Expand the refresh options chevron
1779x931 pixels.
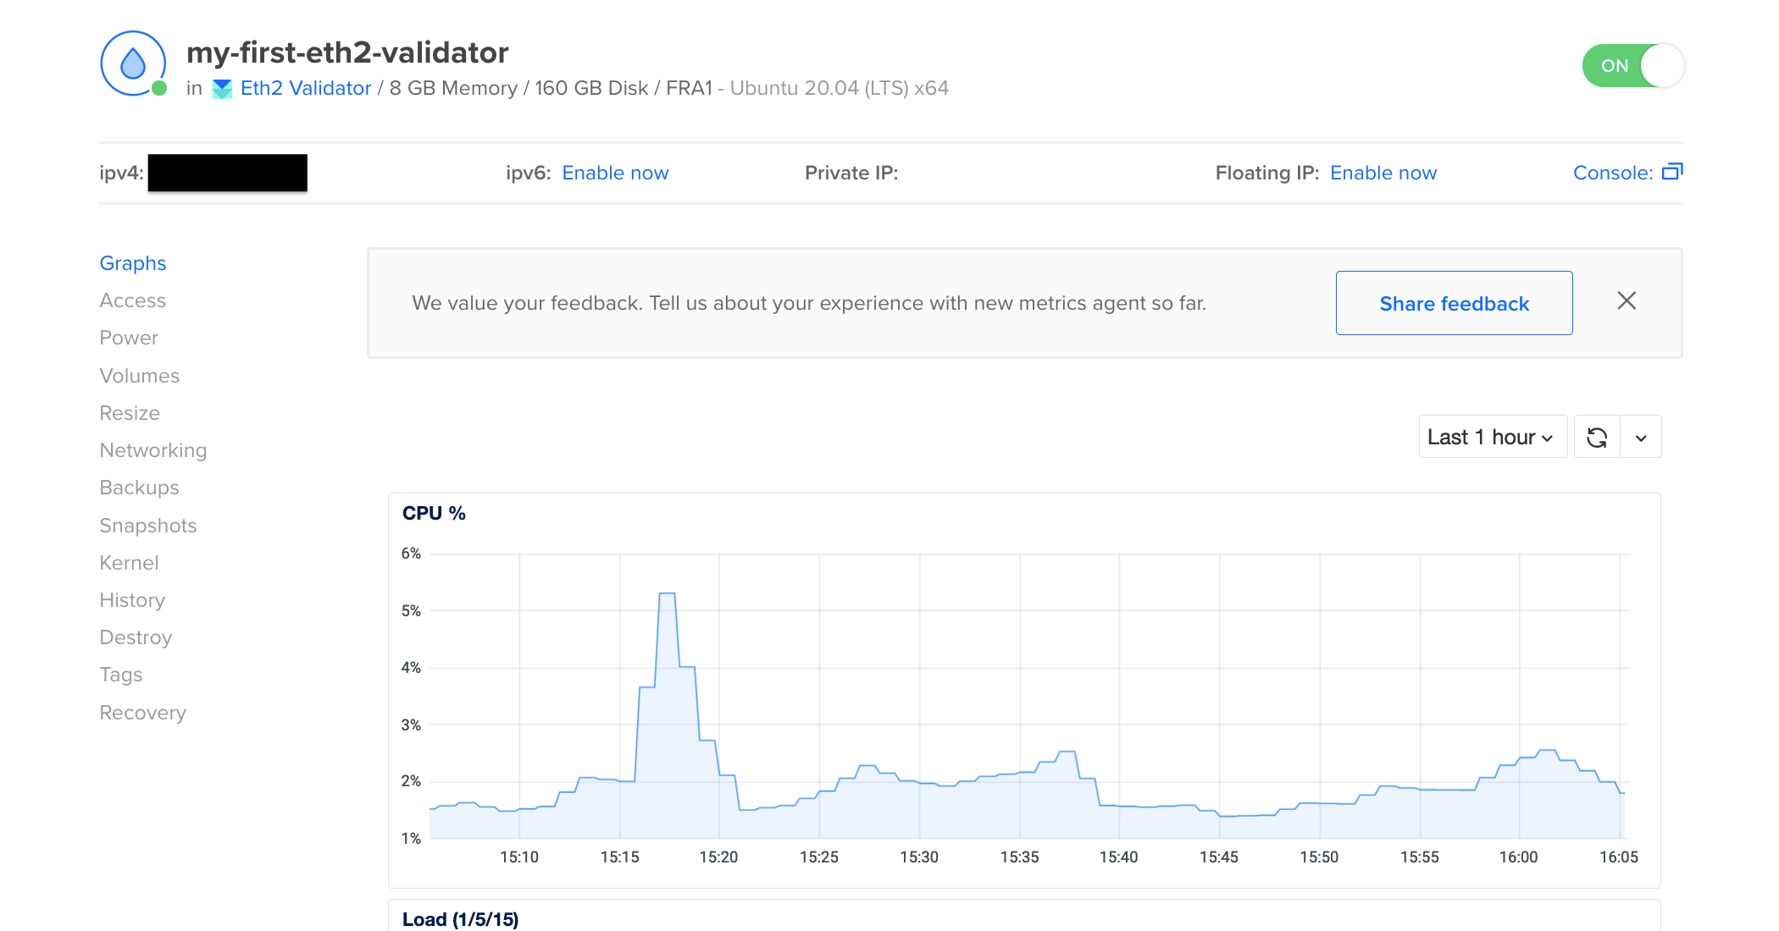[x=1641, y=437]
